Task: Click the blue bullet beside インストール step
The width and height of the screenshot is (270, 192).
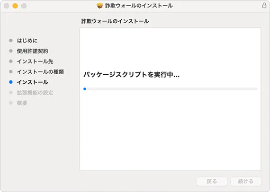Action: [11, 82]
